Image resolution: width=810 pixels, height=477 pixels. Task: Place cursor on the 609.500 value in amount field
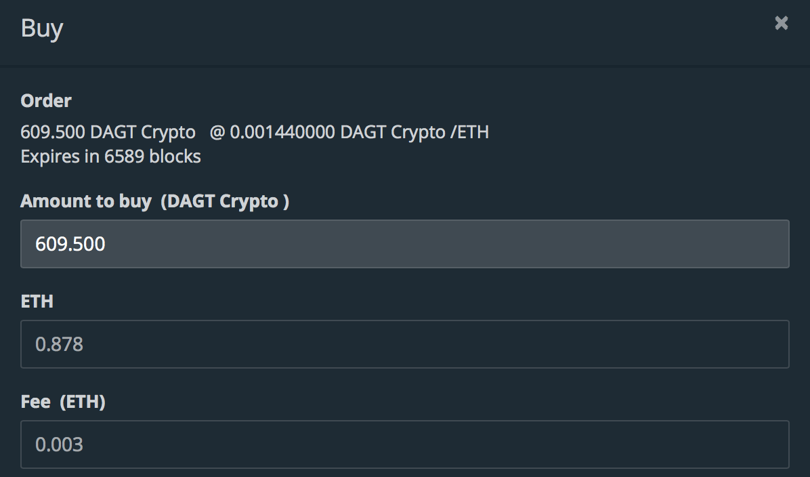70,244
